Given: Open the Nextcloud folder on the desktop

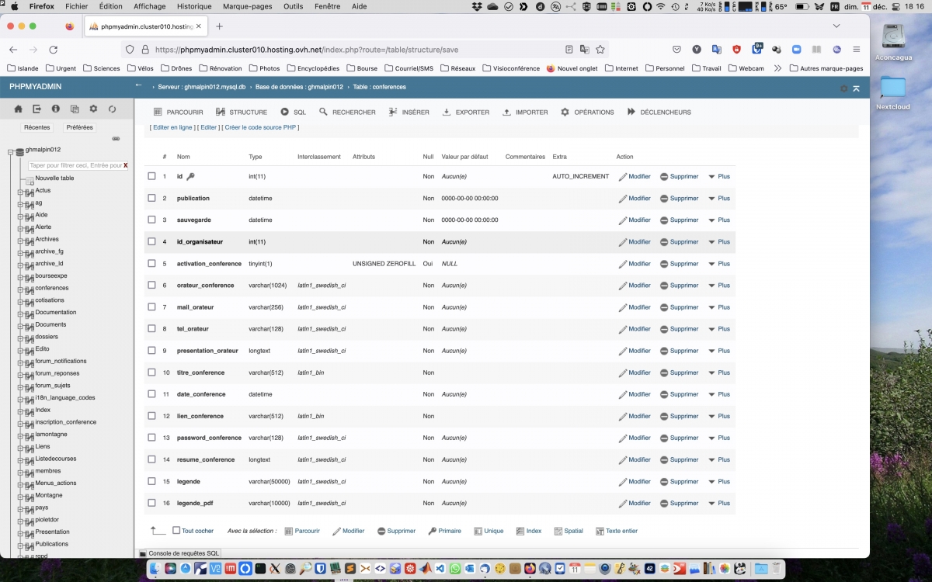Looking at the screenshot, I should [x=893, y=92].
